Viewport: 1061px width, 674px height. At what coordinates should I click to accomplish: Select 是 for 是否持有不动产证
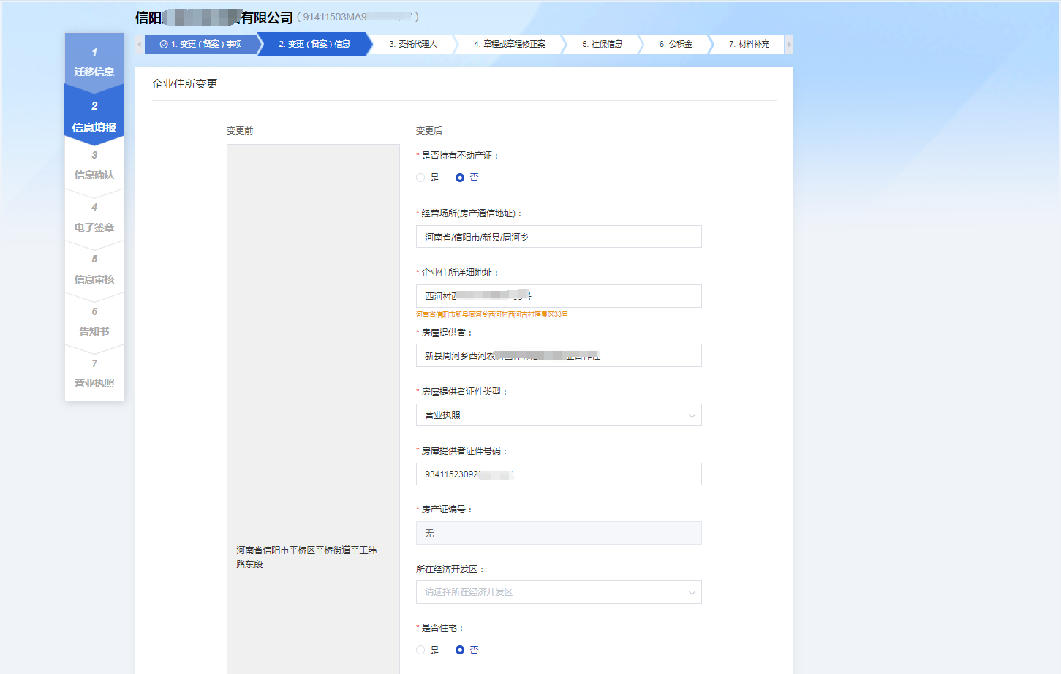coord(420,178)
